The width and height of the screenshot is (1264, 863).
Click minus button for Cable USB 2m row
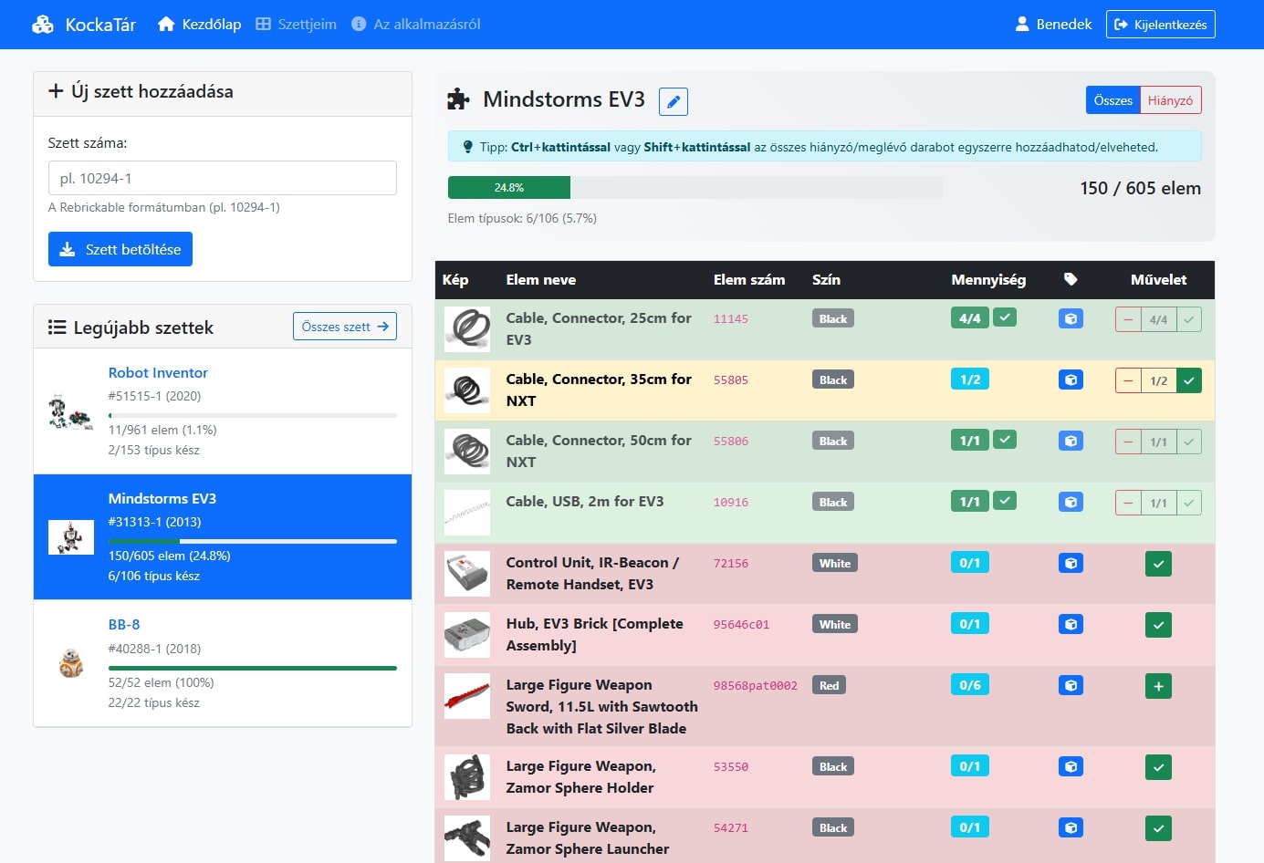1128,503
